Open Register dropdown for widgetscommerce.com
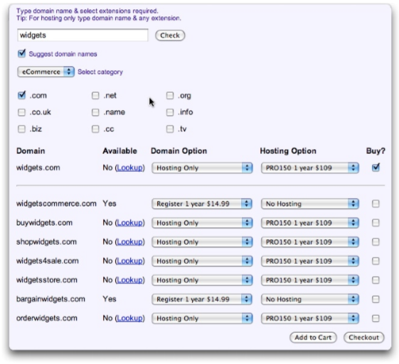399x364 pixels. (x=202, y=204)
